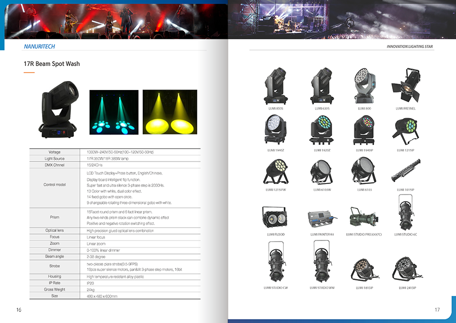Image resolution: width=456 pixels, height=323 pixels.
Task: Click the INNOVATION LIGHTING STAR header text
Action: (410, 46)
